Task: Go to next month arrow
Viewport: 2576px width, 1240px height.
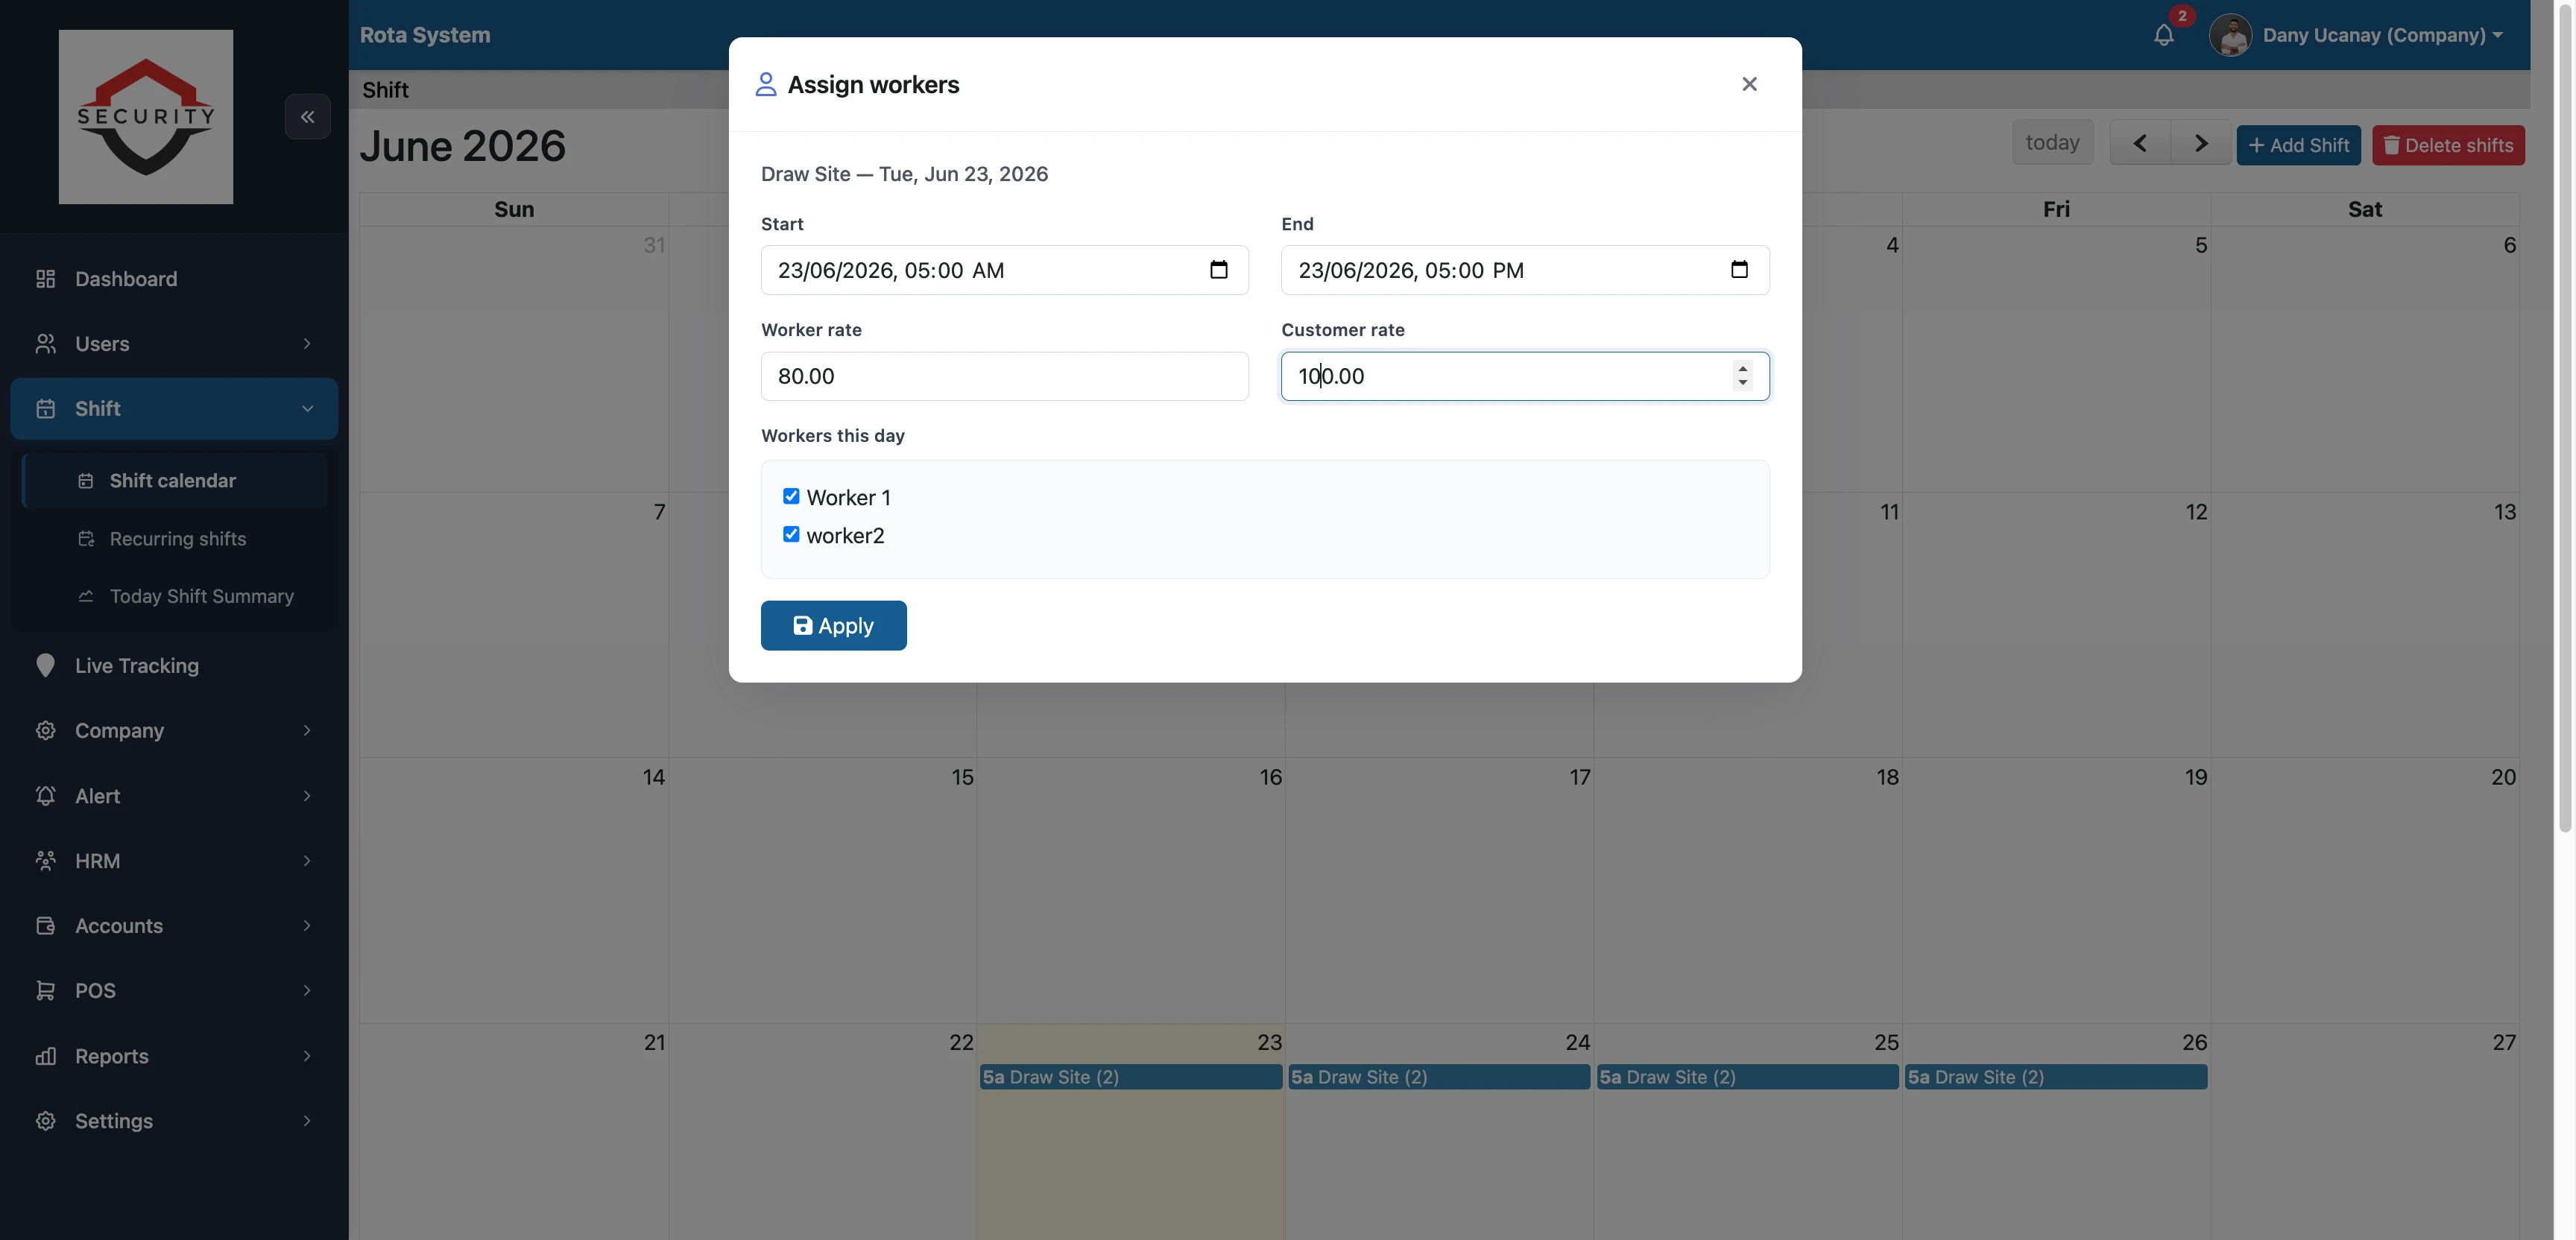Action: click(x=2200, y=144)
